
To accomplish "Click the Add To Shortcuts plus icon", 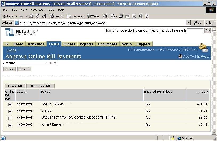I will click(x=180, y=56).
